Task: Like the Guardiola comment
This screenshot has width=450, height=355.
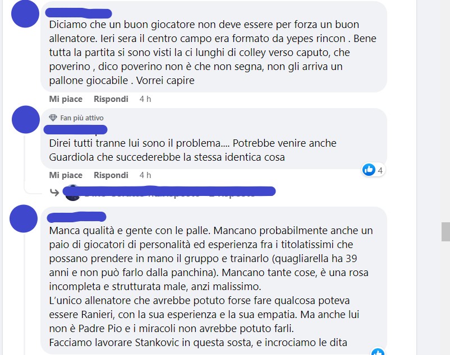Action: pyautogui.click(x=66, y=175)
